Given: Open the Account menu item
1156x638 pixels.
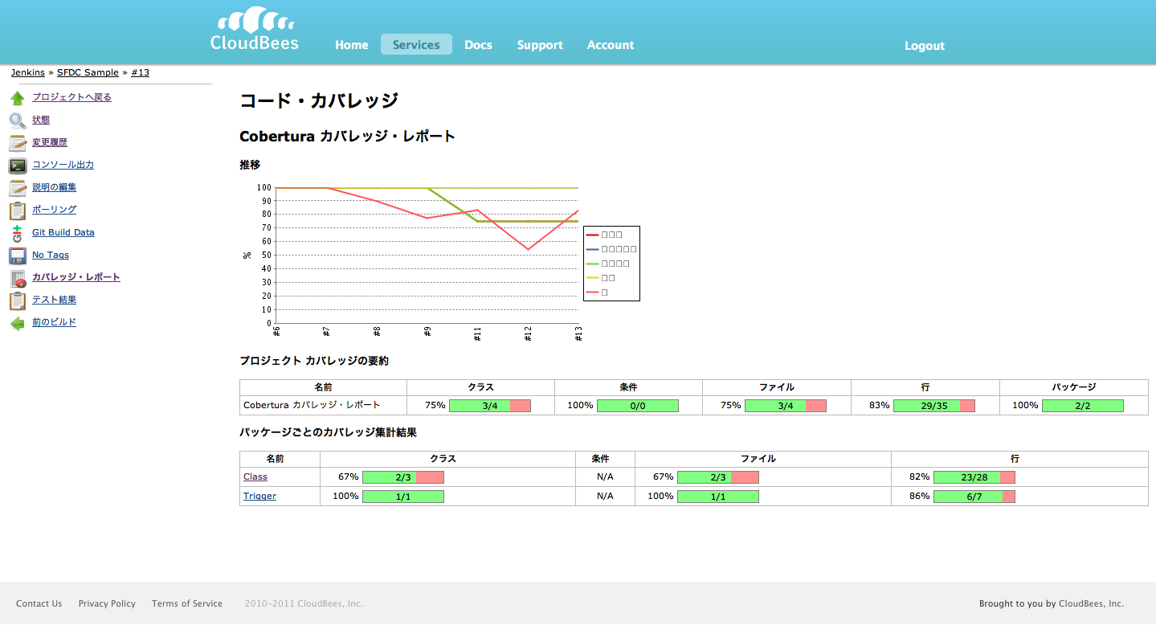Looking at the screenshot, I should (611, 45).
